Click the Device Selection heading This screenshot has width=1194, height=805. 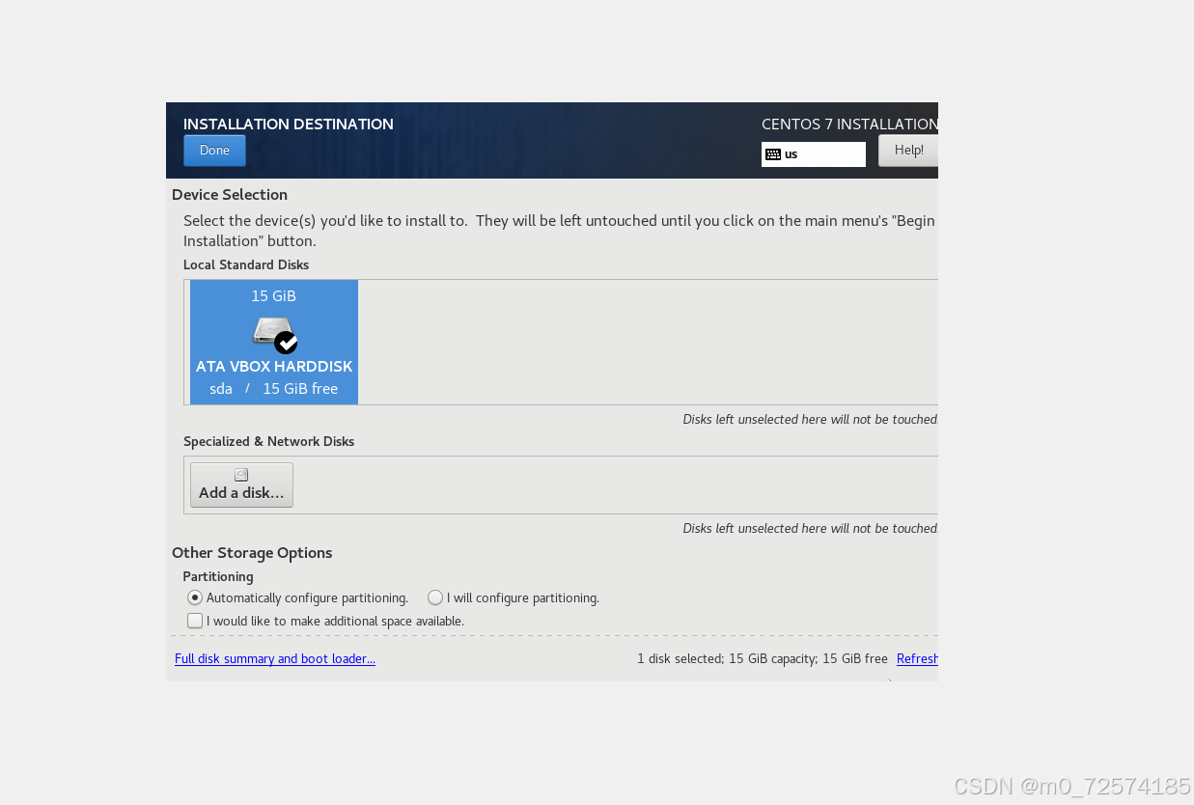[230, 194]
